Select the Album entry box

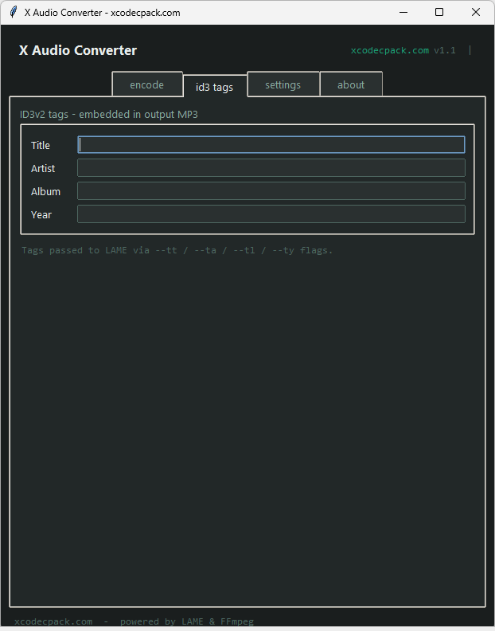271,191
